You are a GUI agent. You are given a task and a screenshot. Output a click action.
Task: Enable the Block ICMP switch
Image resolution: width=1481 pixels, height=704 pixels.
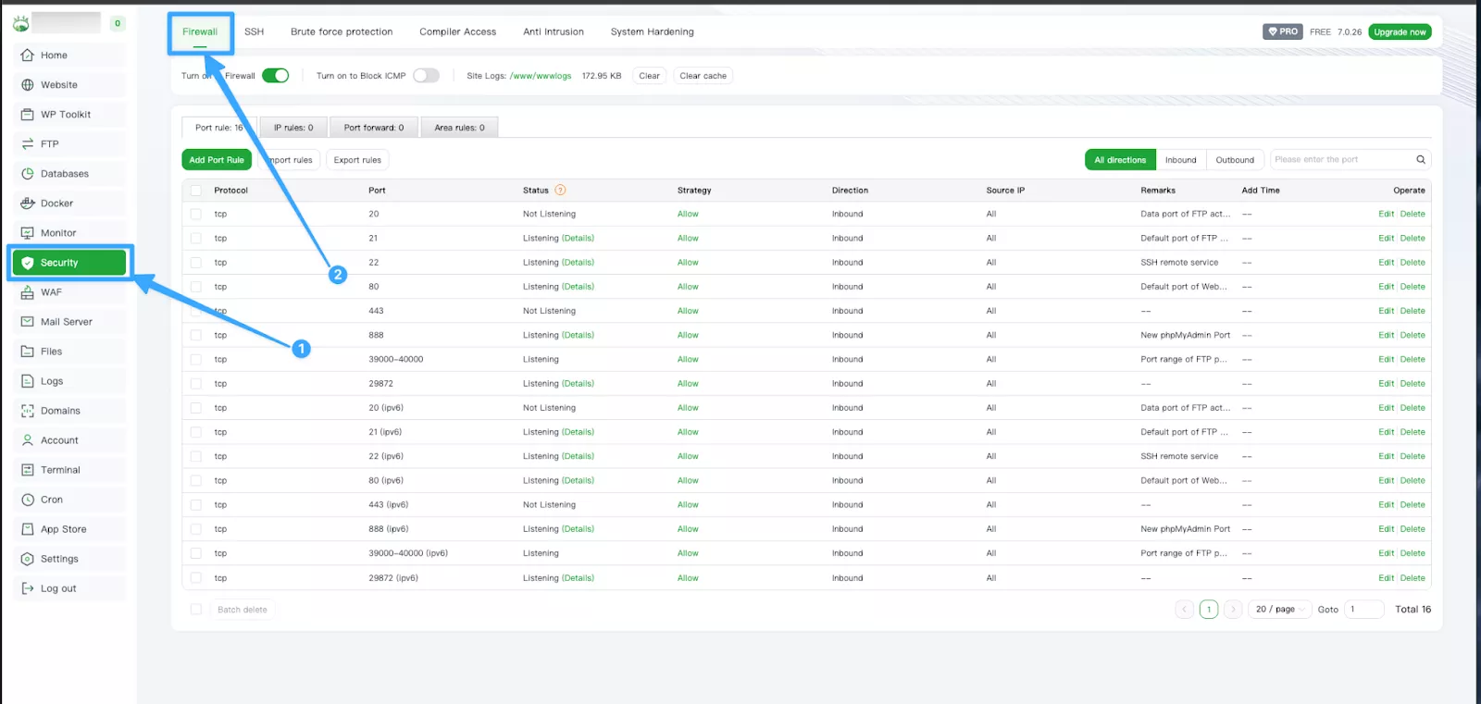point(426,76)
